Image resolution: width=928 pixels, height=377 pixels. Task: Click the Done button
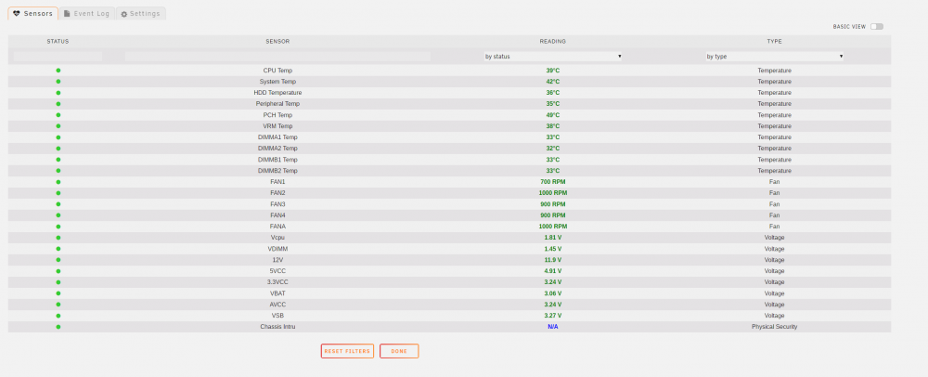tap(399, 351)
